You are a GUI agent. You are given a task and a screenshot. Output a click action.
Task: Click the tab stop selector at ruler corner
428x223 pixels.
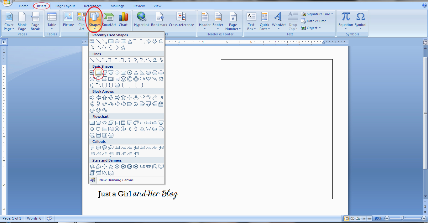tap(4, 42)
